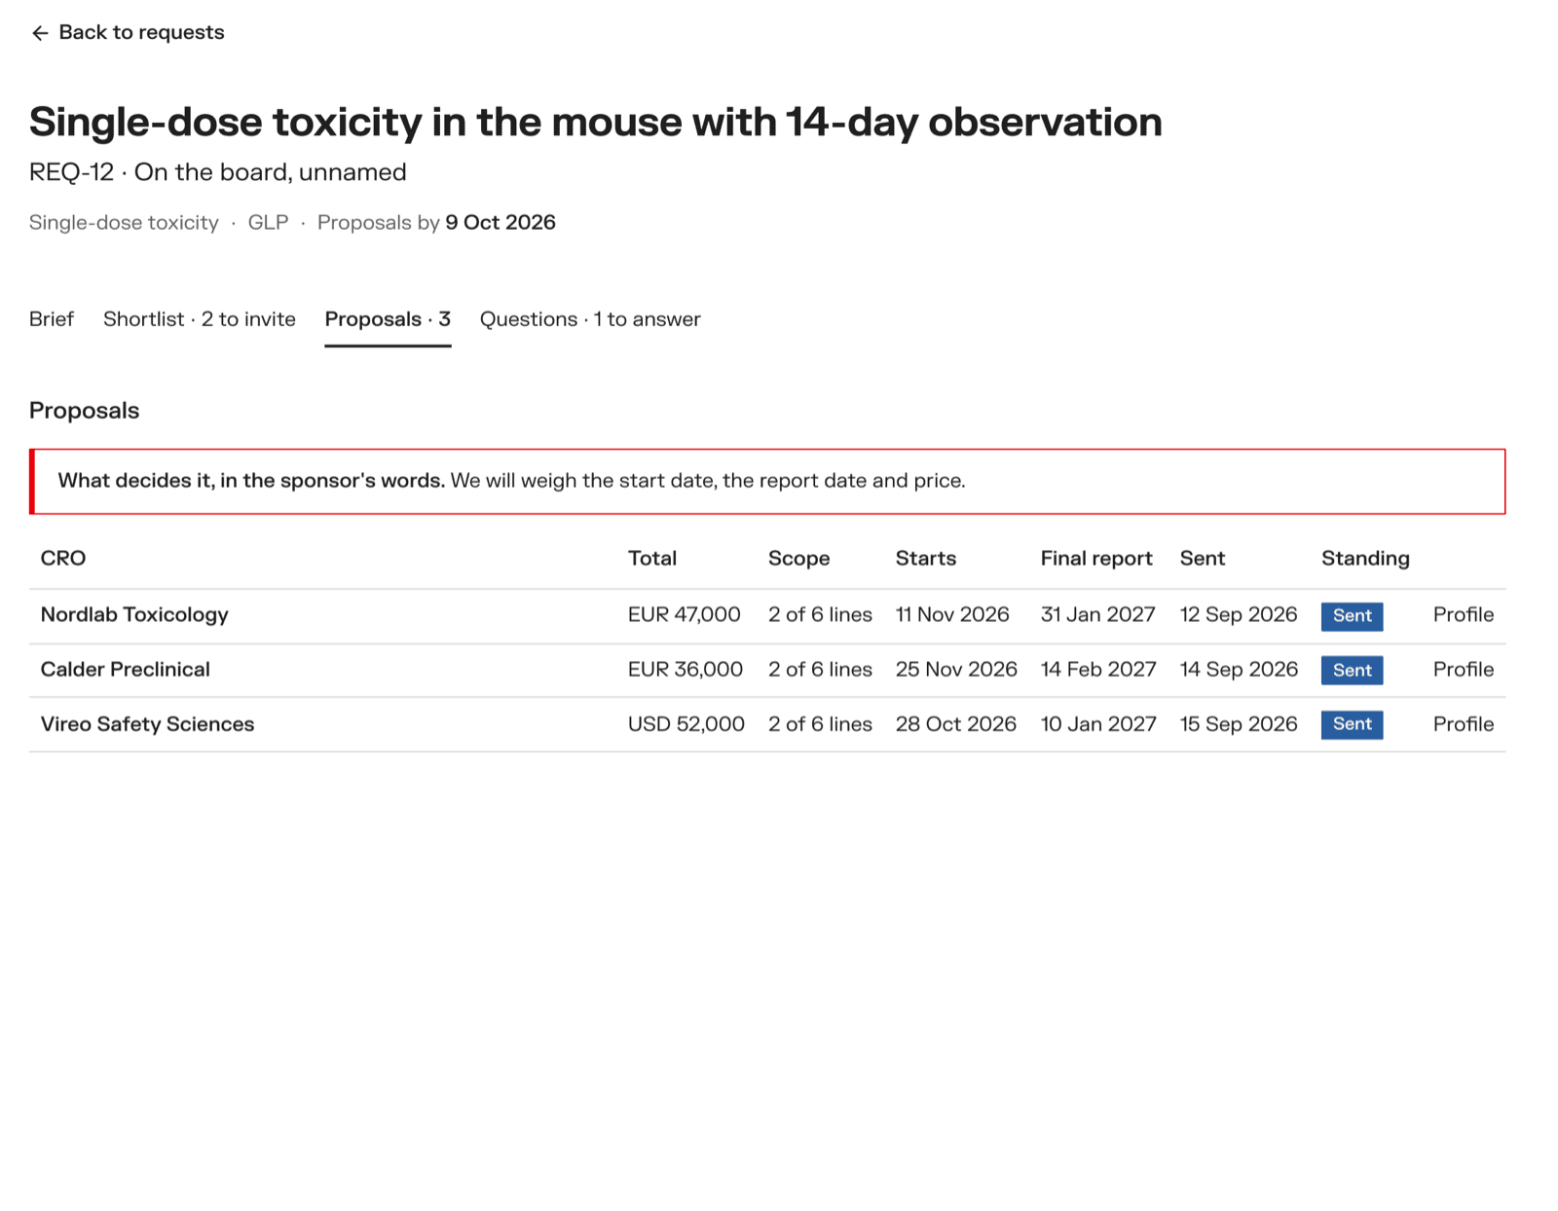The image size is (1558, 1211).
Task: Open Questions · 1 to answer tab
Action: pos(590,319)
